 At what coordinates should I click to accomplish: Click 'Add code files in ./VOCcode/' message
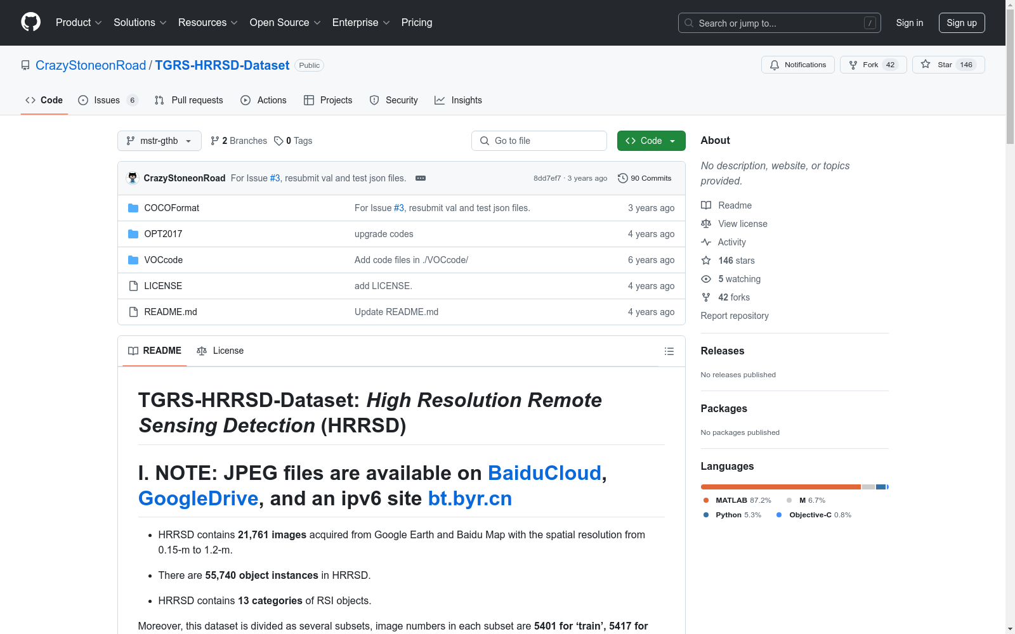pos(411,260)
